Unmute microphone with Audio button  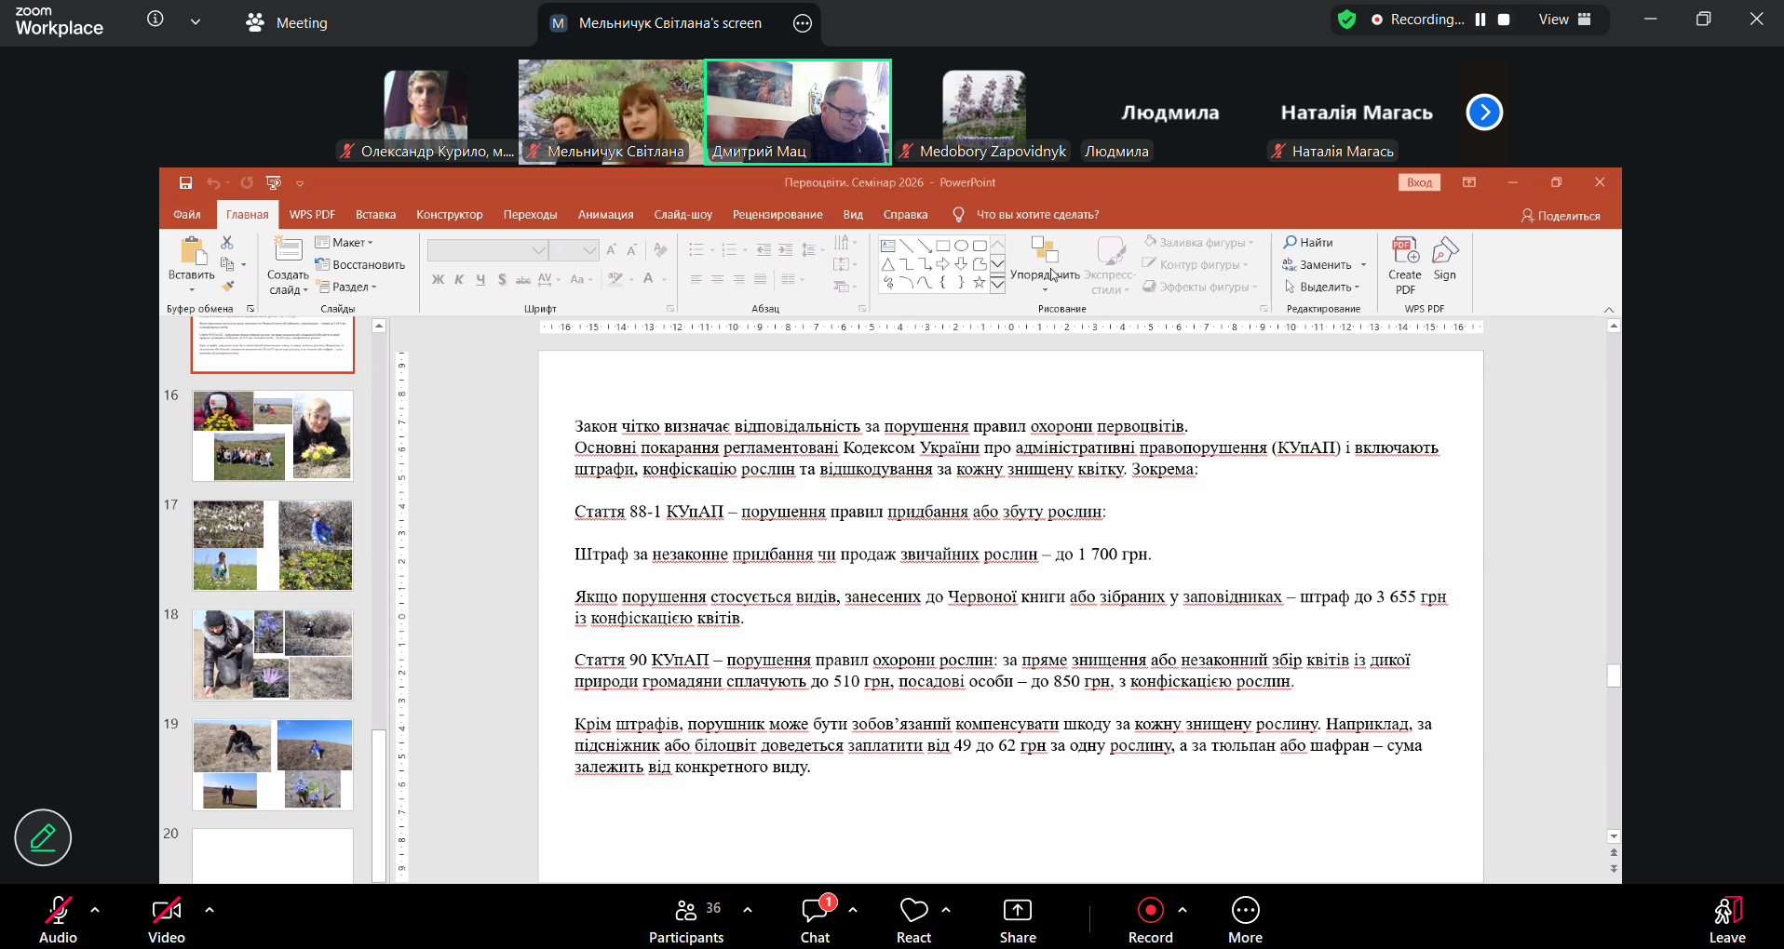click(x=58, y=918)
